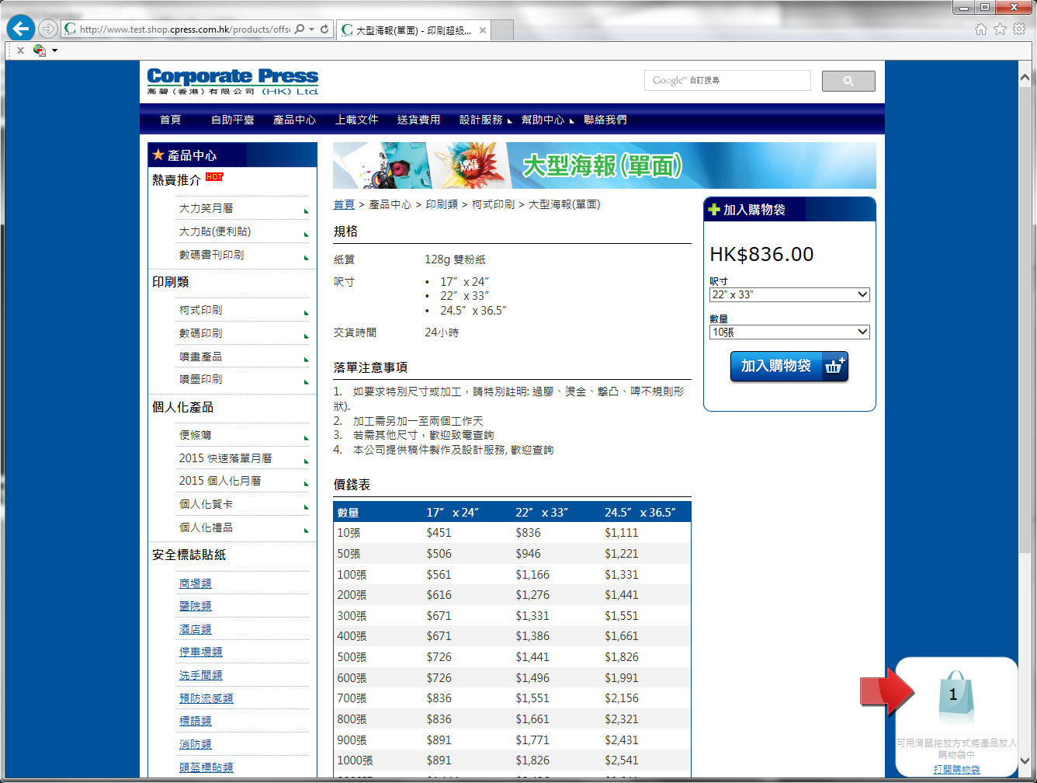The height and width of the screenshot is (783, 1037).
Task: Select 大力笑月曆 in the sidebar
Action: point(206,208)
